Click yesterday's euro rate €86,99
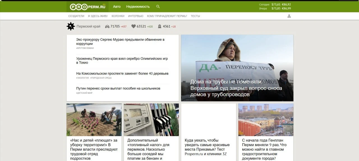 (286, 8)
